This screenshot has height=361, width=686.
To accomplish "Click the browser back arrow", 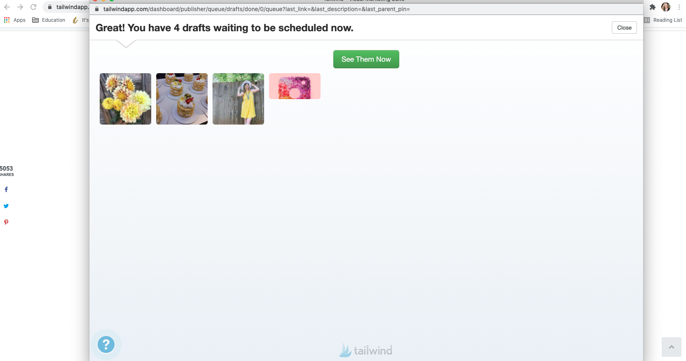I will pos(7,7).
